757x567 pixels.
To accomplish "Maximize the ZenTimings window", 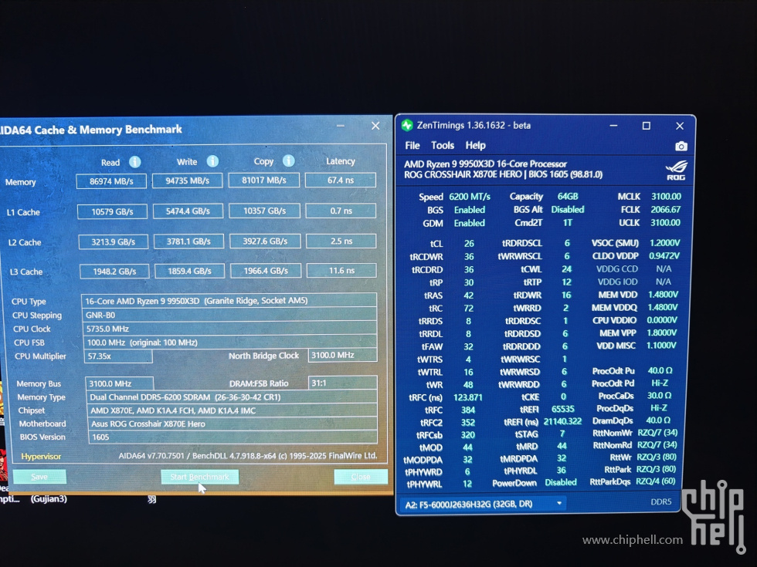I will pos(646,126).
